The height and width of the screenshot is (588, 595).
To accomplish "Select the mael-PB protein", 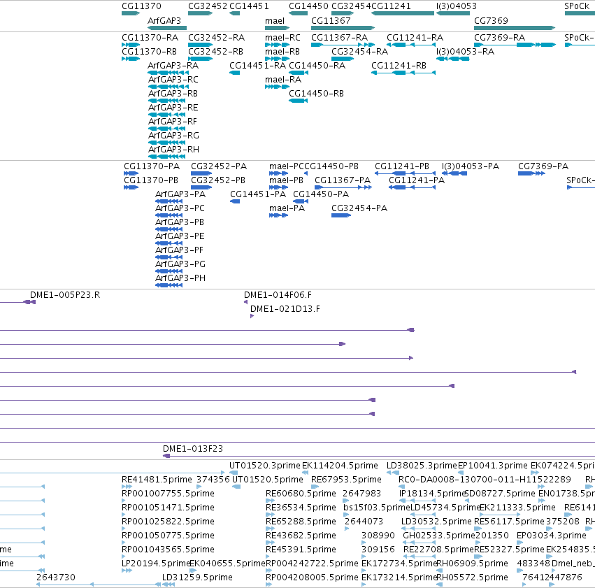I will tap(278, 187).
